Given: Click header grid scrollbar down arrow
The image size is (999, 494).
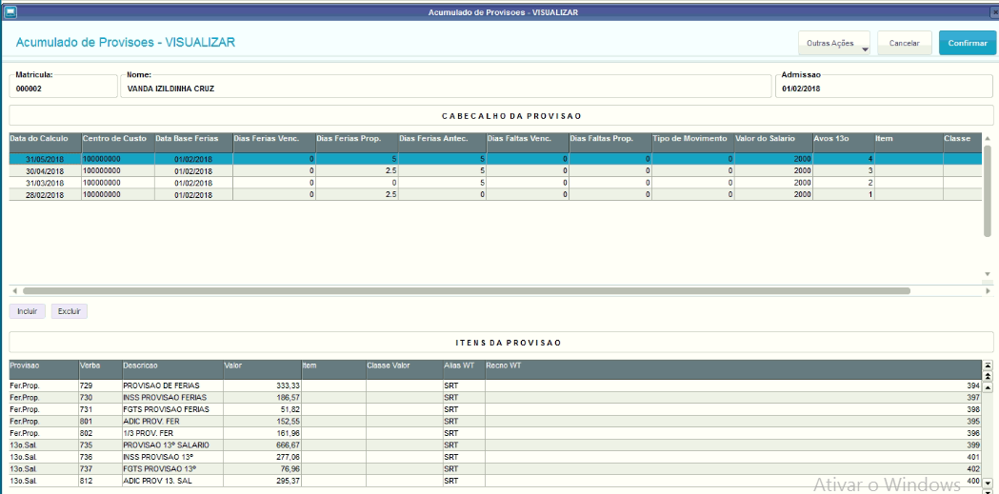Looking at the screenshot, I should 987,274.
